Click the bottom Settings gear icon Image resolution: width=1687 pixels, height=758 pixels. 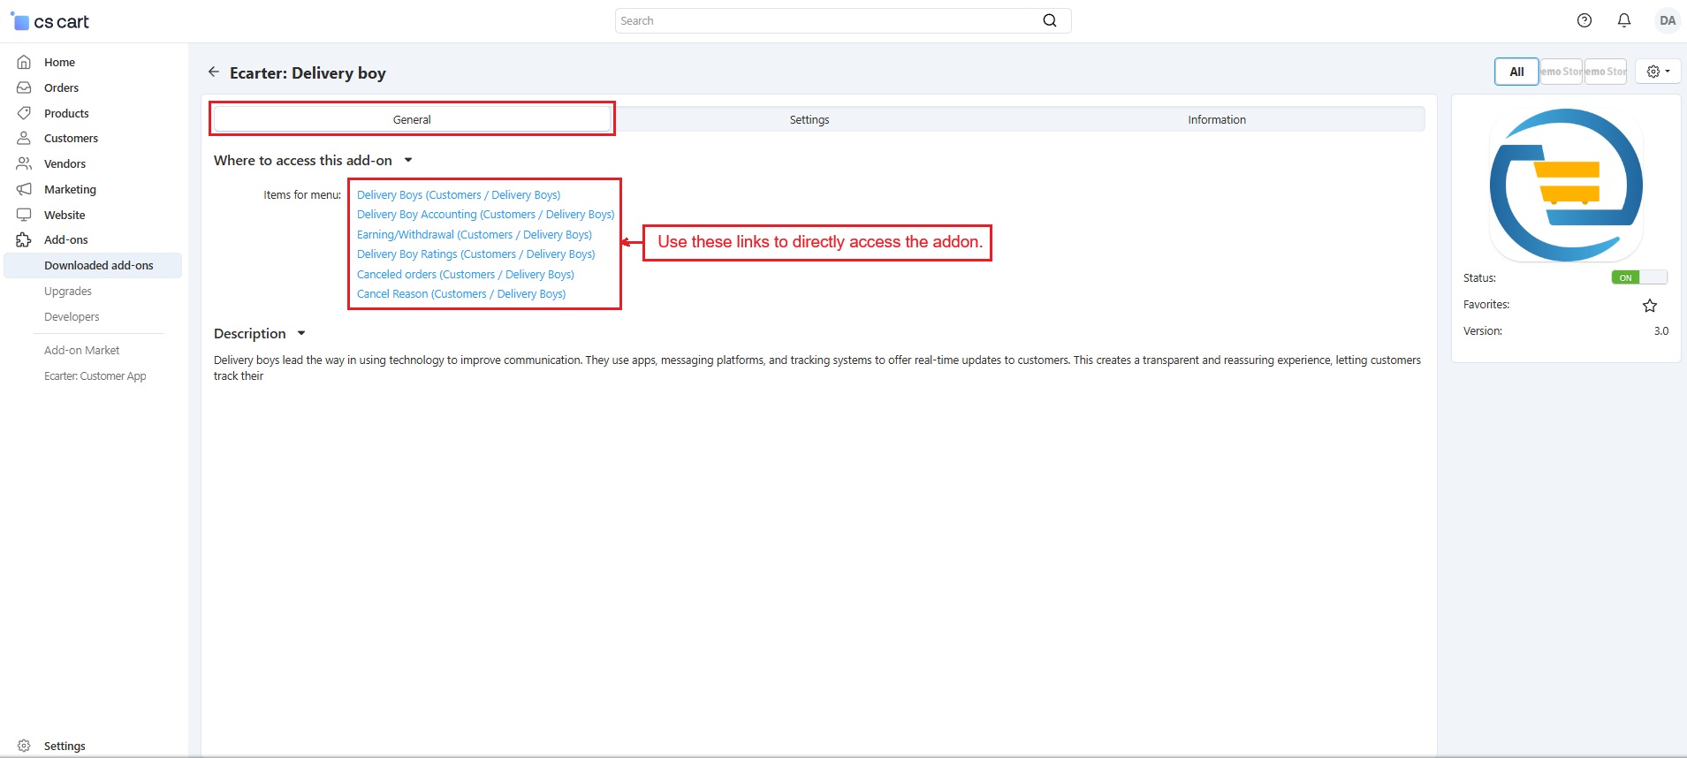pos(24,746)
